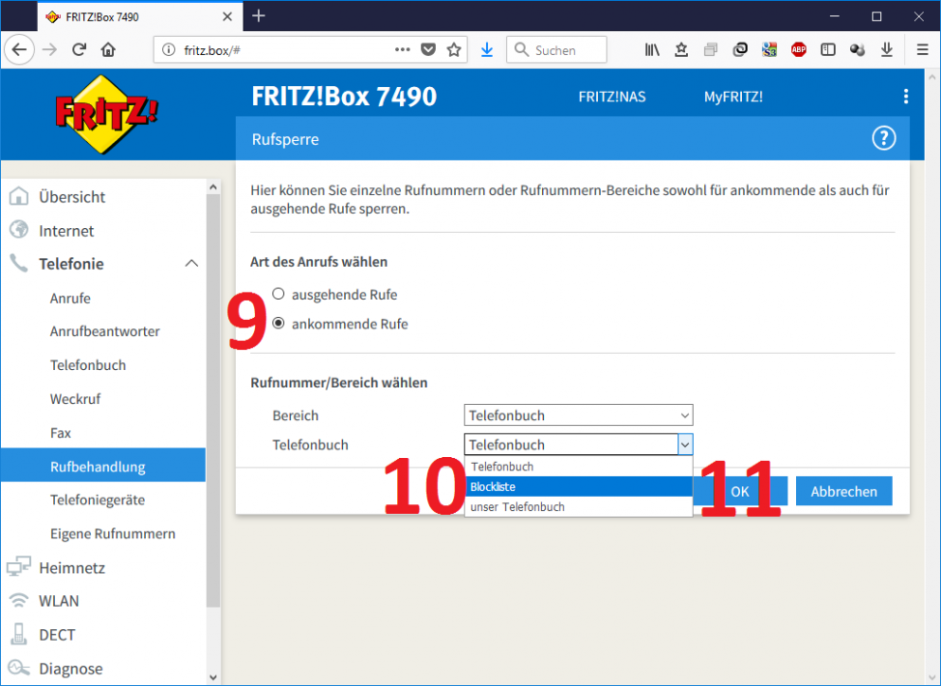Click the browser home icon
The width and height of the screenshot is (941, 686).
[108, 50]
